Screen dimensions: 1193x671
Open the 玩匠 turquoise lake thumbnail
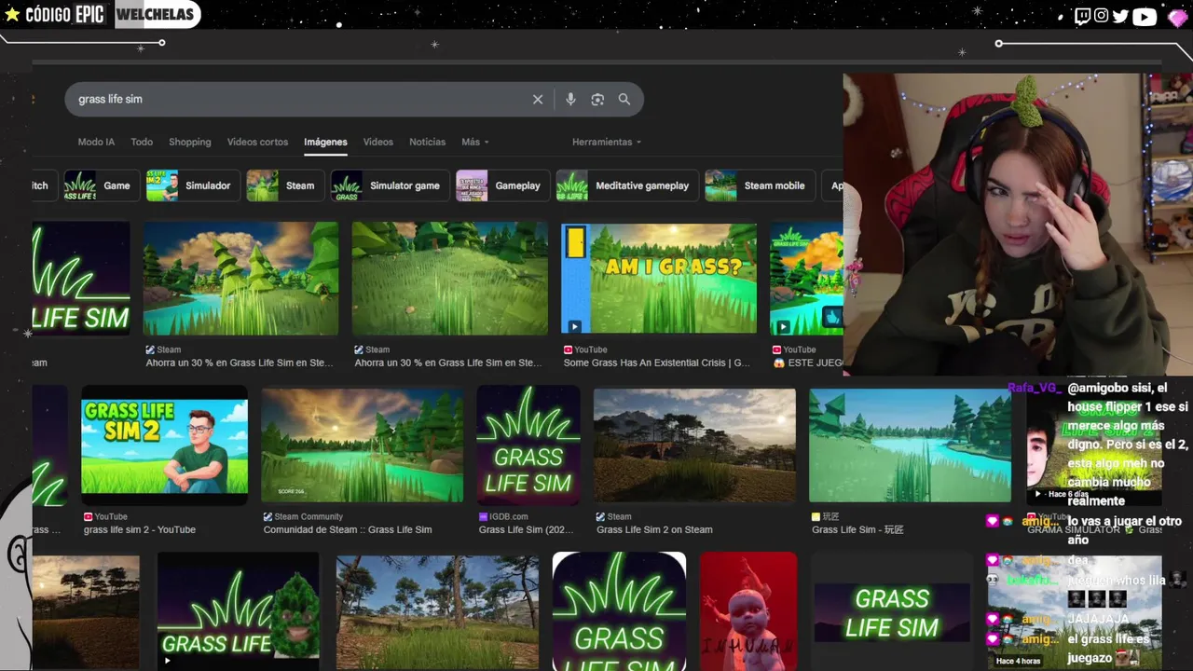click(x=910, y=445)
